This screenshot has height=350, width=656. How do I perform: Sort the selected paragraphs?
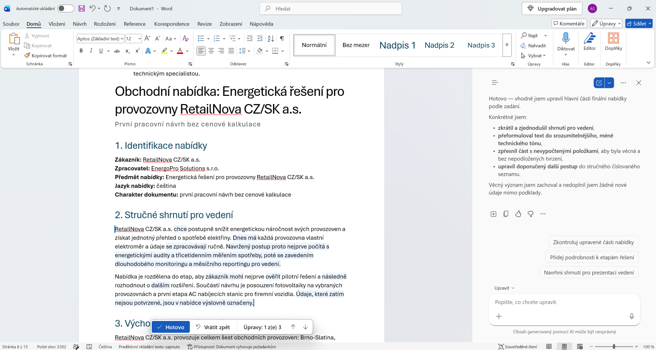tap(271, 38)
